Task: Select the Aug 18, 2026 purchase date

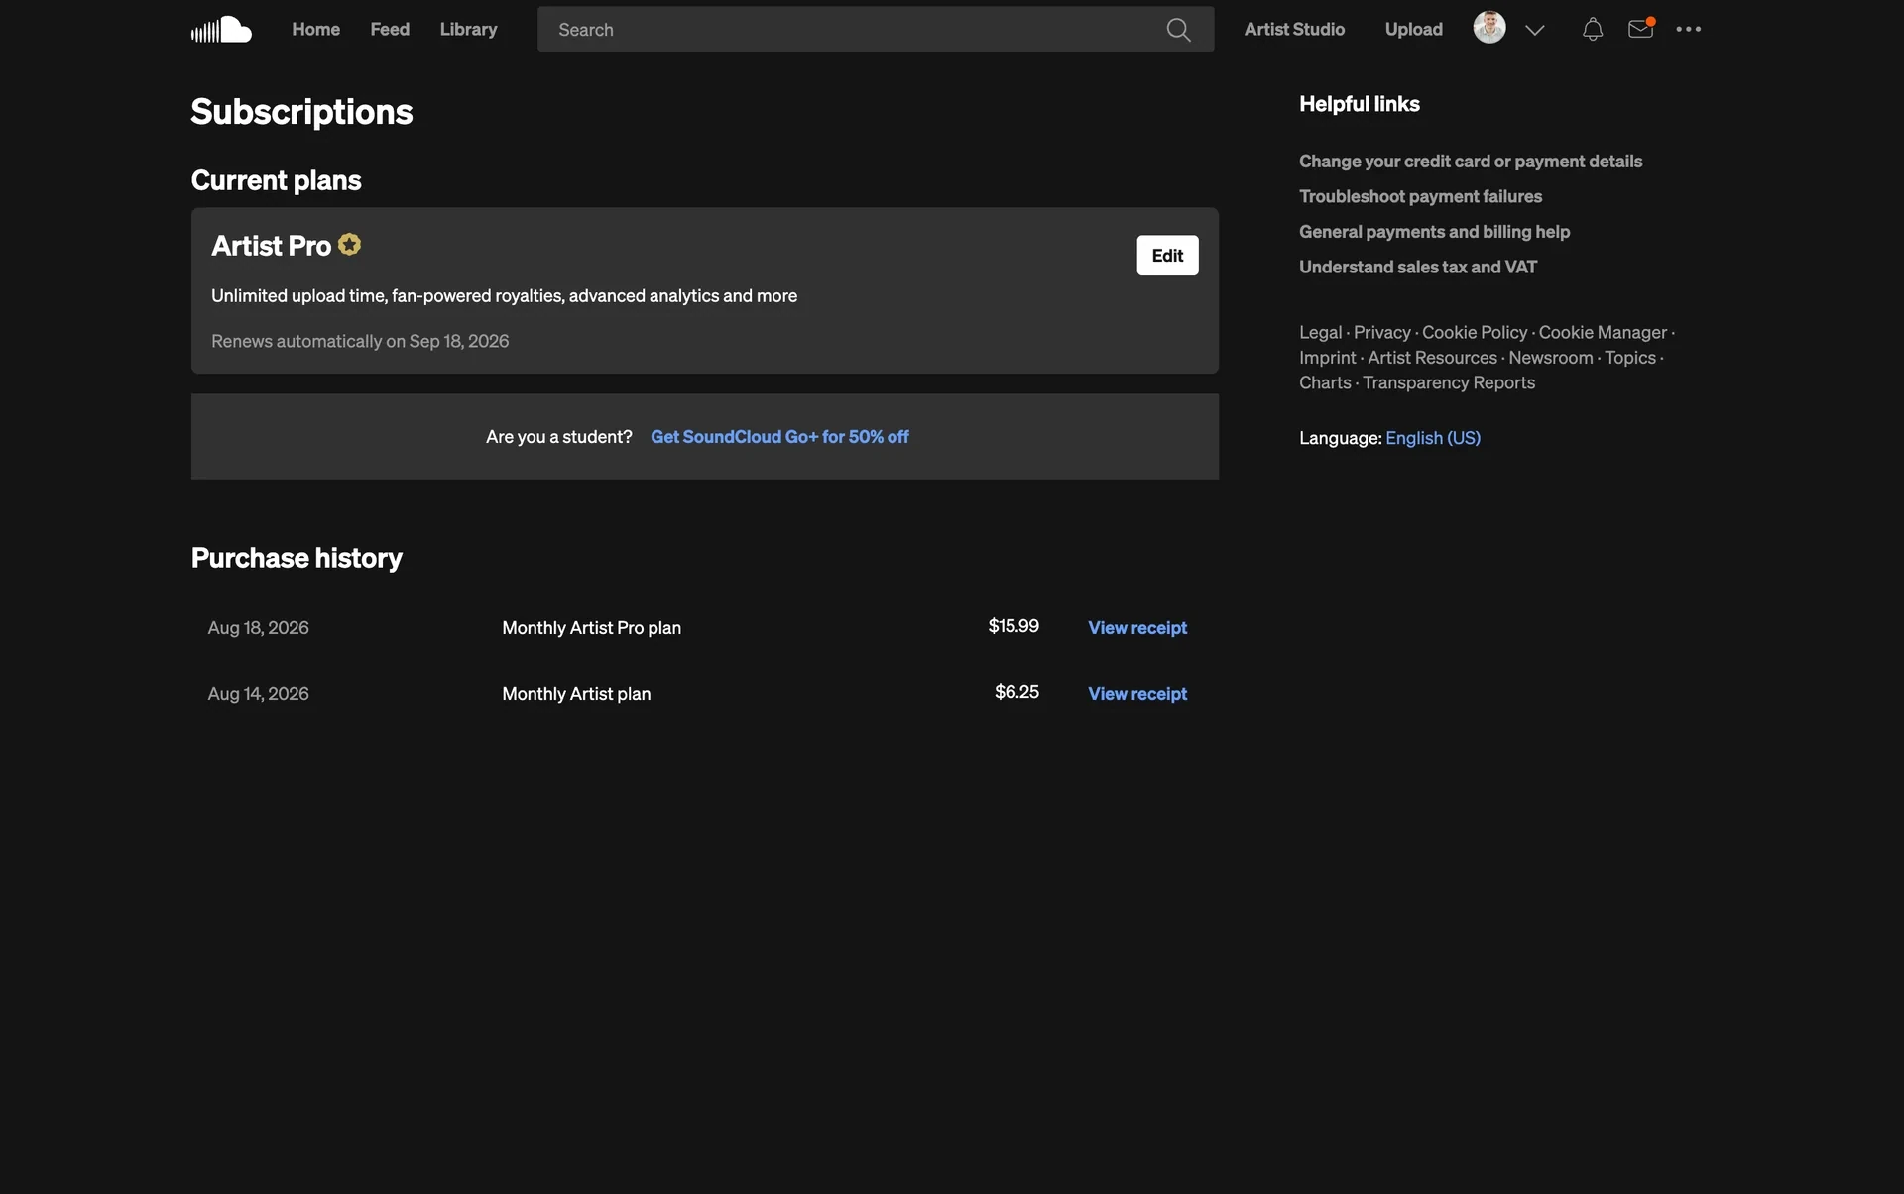Action: [258, 628]
